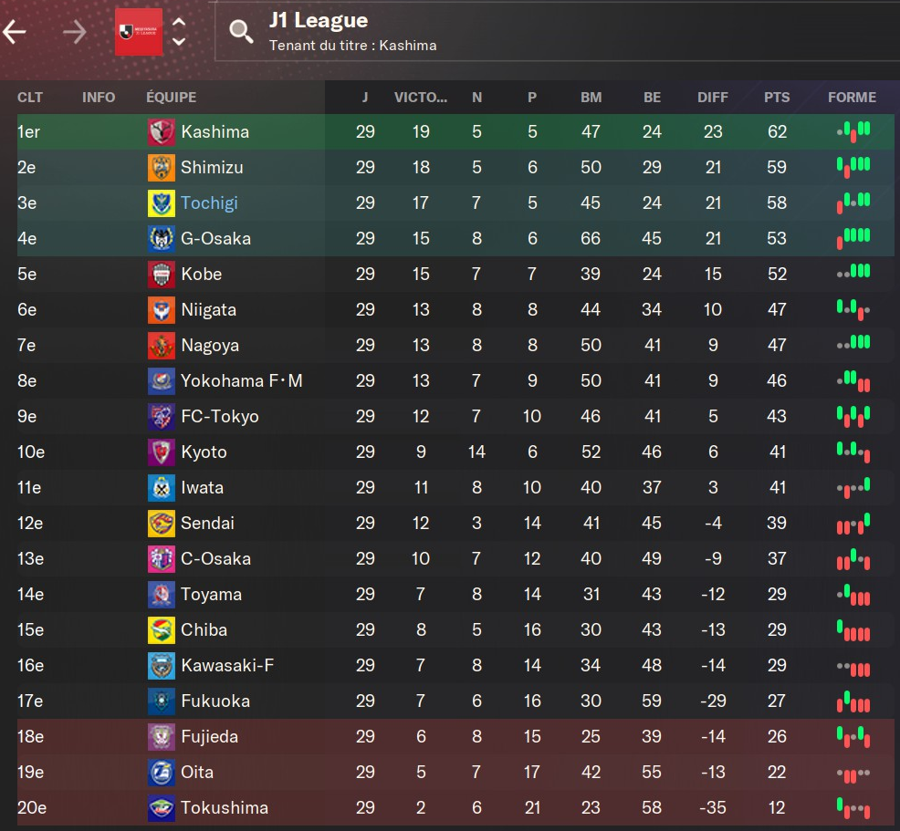Click the back arrow navigation button

click(x=16, y=32)
